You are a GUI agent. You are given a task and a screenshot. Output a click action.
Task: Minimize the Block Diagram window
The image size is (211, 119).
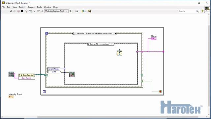192,3
